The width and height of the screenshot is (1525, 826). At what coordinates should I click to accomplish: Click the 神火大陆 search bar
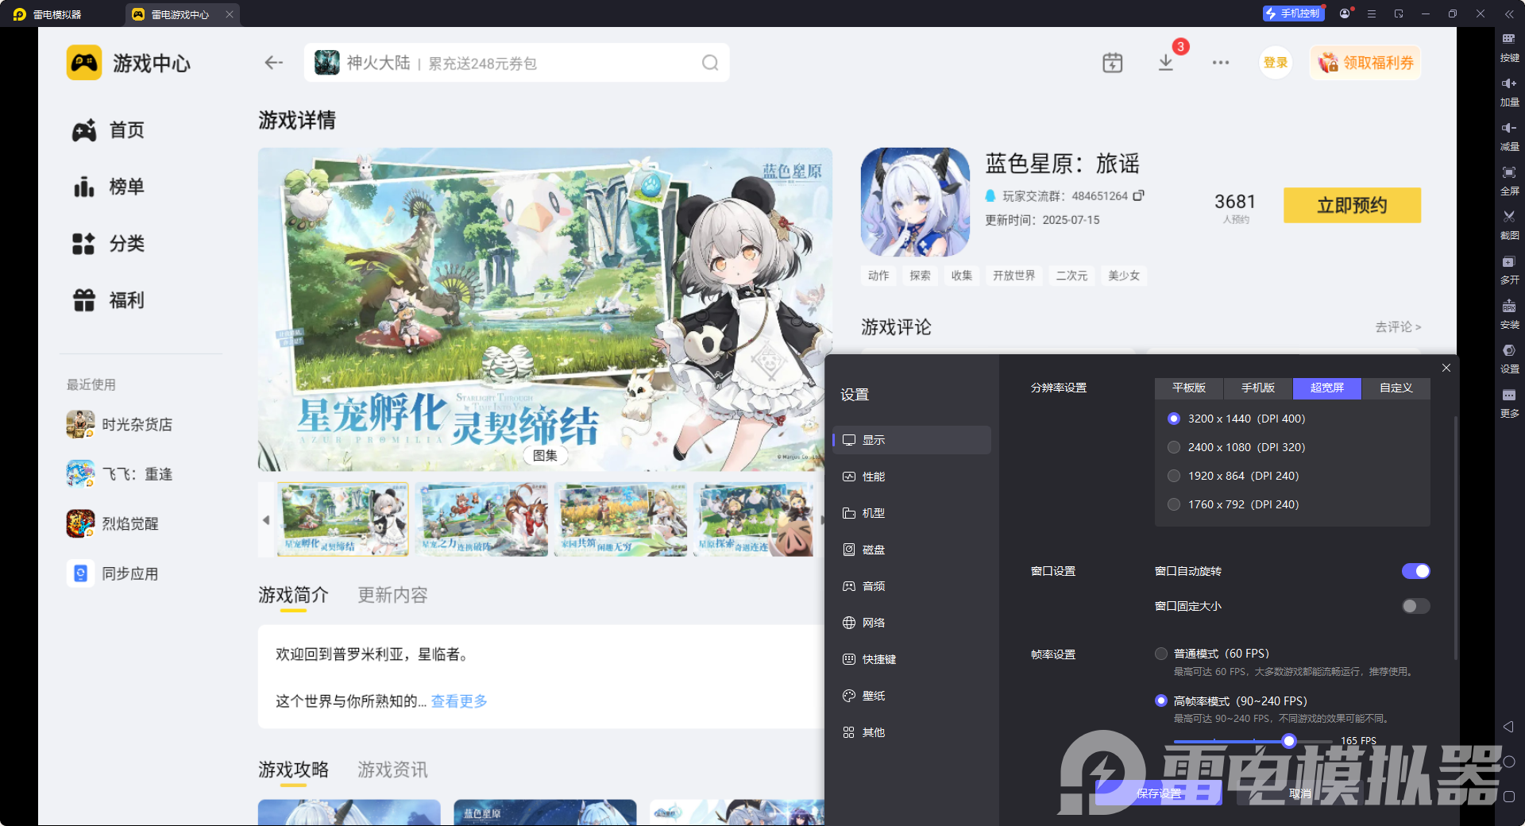tap(516, 63)
